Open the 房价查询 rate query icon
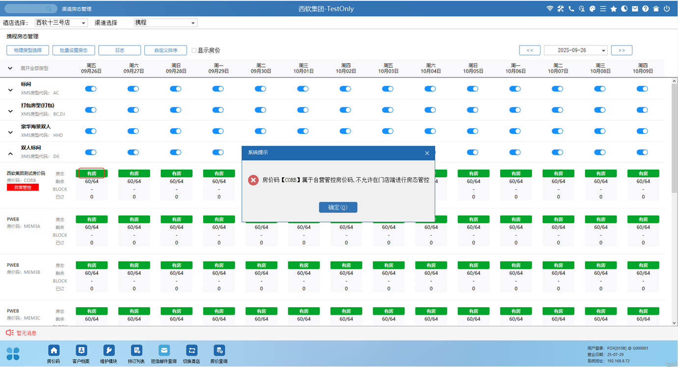This screenshot has width=678, height=367. coord(219,351)
